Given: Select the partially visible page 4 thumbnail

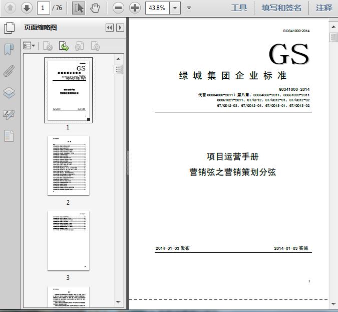Looking at the screenshot, I should pyautogui.click(x=68, y=296).
